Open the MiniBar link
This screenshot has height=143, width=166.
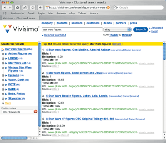click(126, 35)
